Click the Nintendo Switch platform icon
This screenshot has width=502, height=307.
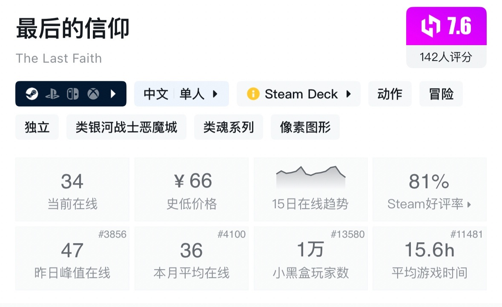click(73, 94)
